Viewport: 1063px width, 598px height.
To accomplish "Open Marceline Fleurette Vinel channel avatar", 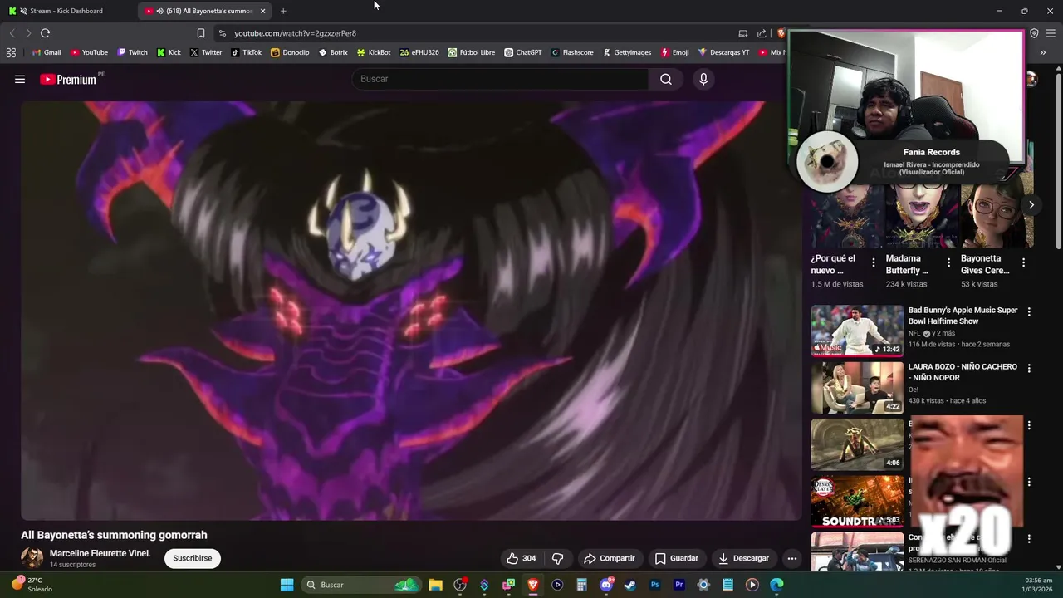I will pyautogui.click(x=32, y=558).
